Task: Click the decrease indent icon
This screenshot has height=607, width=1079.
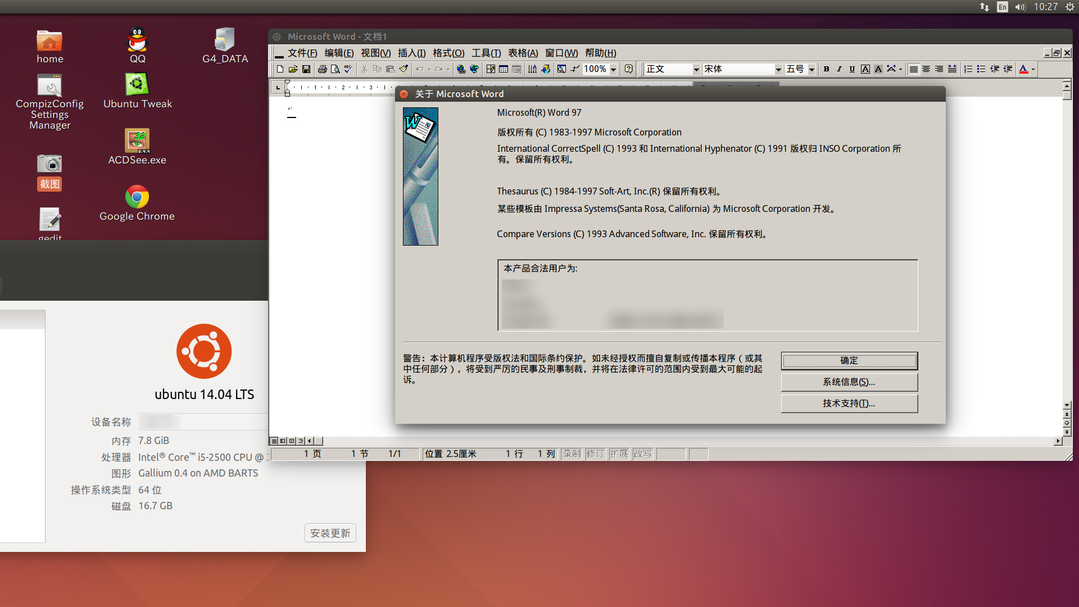Action: 995,69
